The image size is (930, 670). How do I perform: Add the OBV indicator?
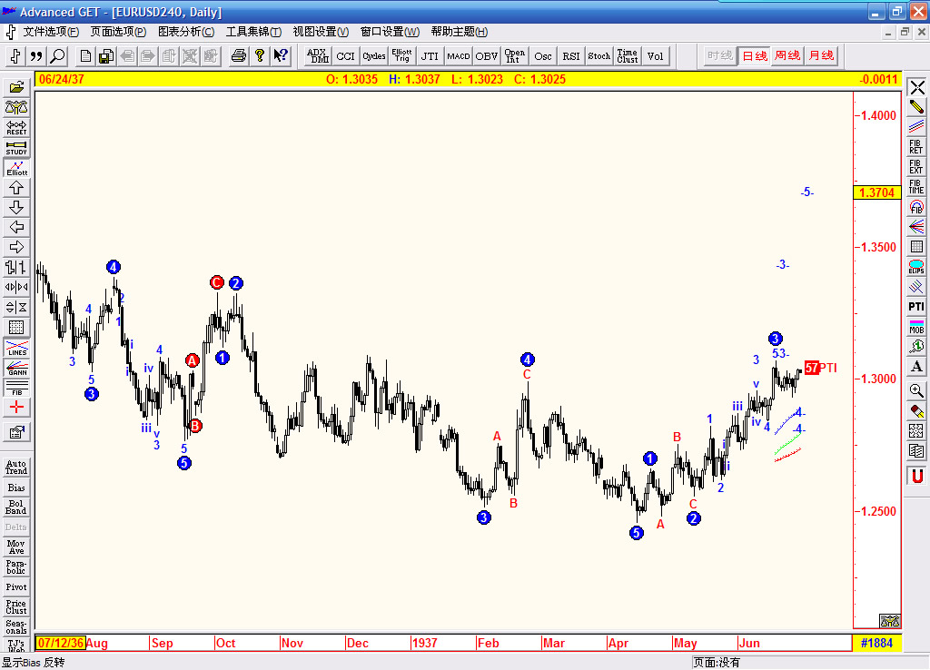(x=486, y=56)
